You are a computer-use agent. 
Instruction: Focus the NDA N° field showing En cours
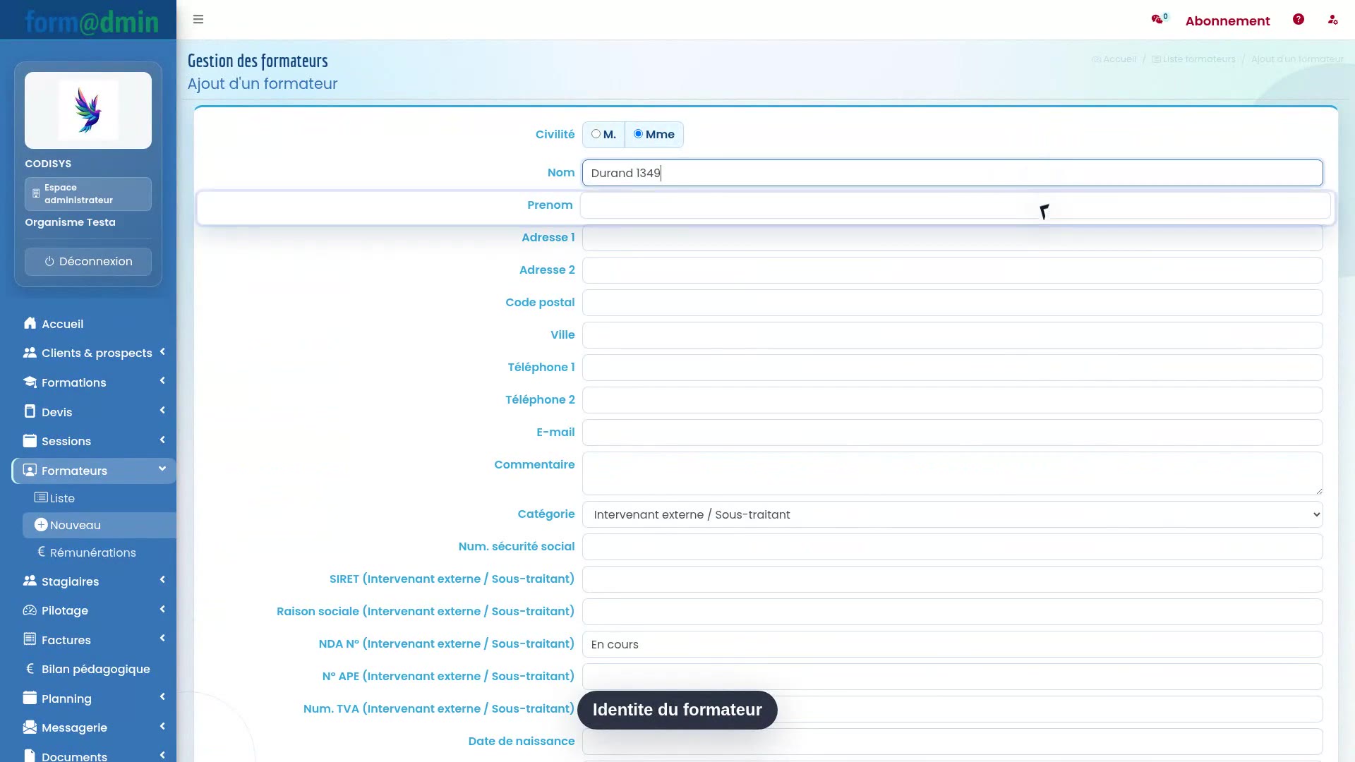[952, 644]
